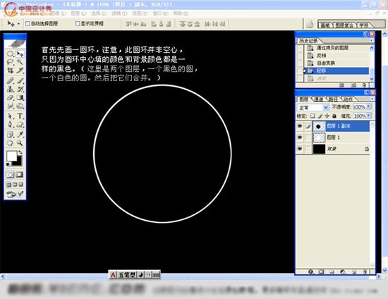Switch to Quick Mask mode

[x=20, y=175]
